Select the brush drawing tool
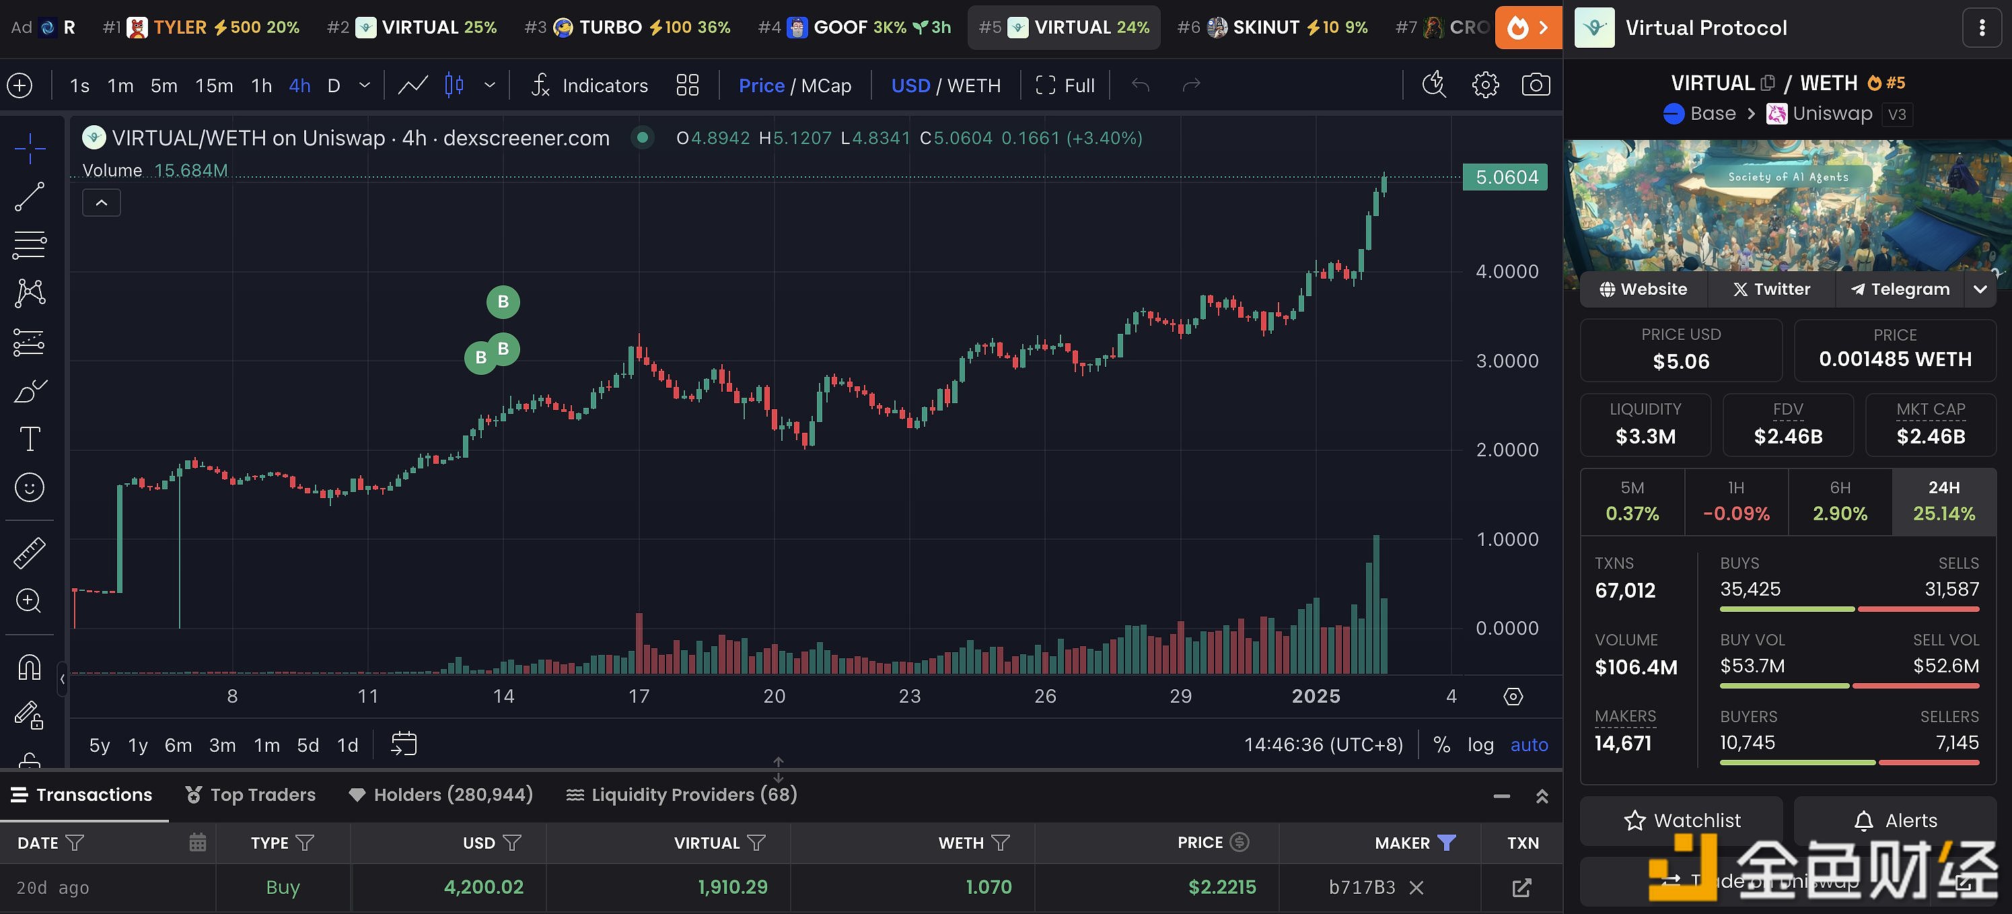The height and width of the screenshot is (914, 2012). 30,390
